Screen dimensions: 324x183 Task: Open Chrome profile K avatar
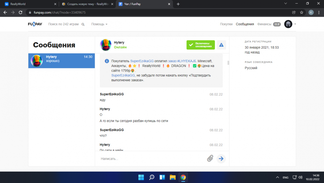[311, 12]
